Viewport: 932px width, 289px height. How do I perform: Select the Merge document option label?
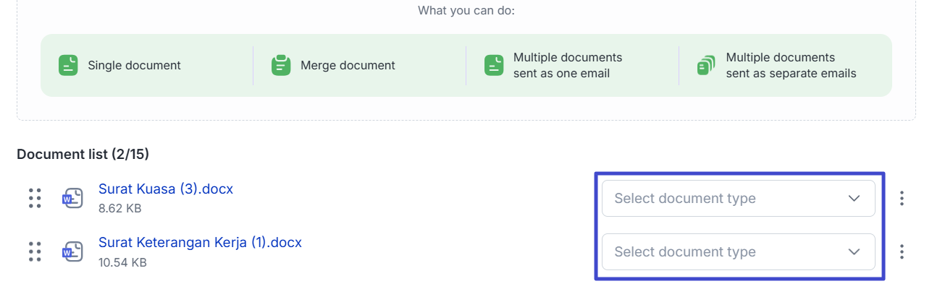[x=348, y=65]
